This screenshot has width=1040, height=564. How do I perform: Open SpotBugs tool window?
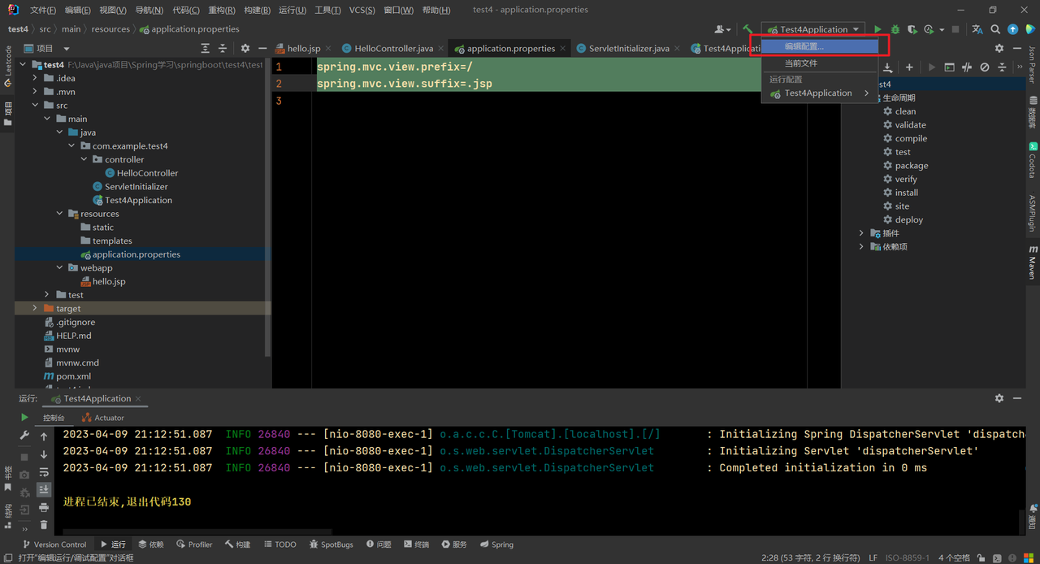[331, 544]
